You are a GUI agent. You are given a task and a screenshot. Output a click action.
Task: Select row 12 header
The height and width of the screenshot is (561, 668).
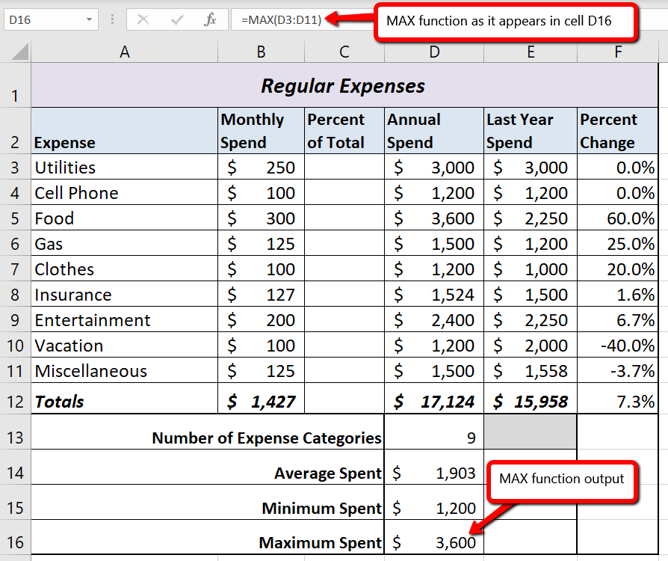pos(16,399)
